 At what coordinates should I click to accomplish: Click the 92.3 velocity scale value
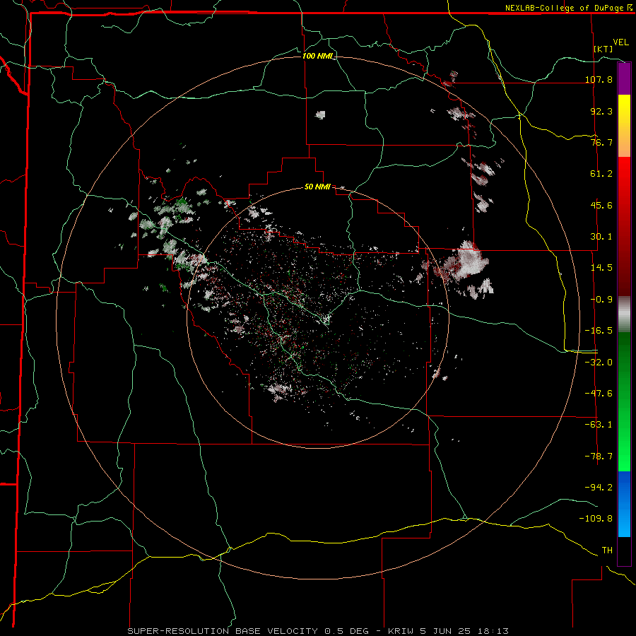[x=601, y=111]
